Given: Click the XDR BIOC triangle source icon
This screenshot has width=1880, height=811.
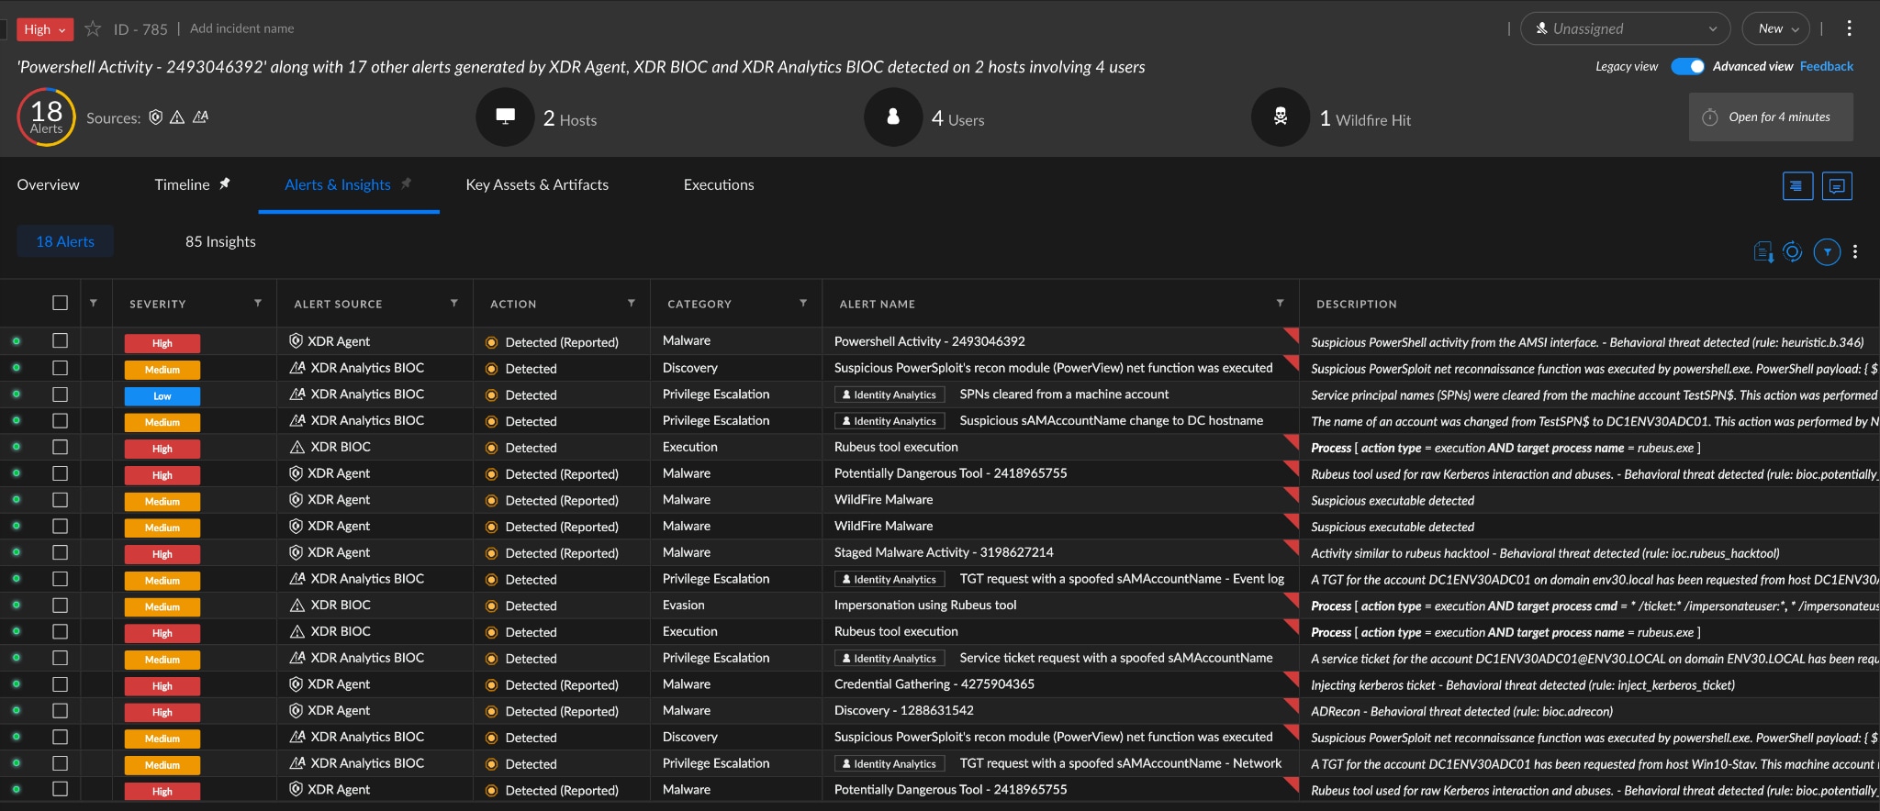Looking at the screenshot, I should (177, 117).
